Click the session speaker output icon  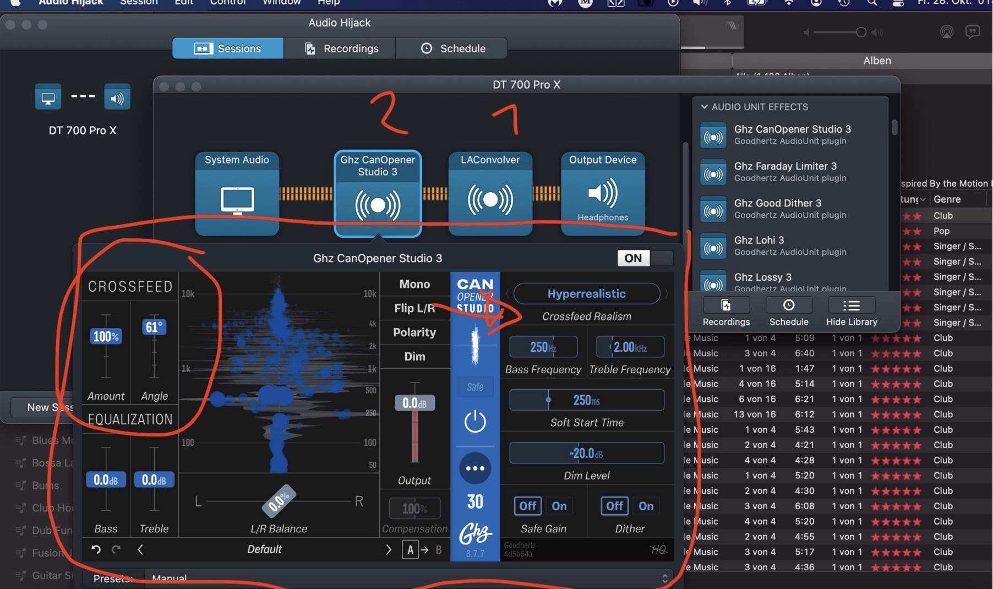pos(117,98)
